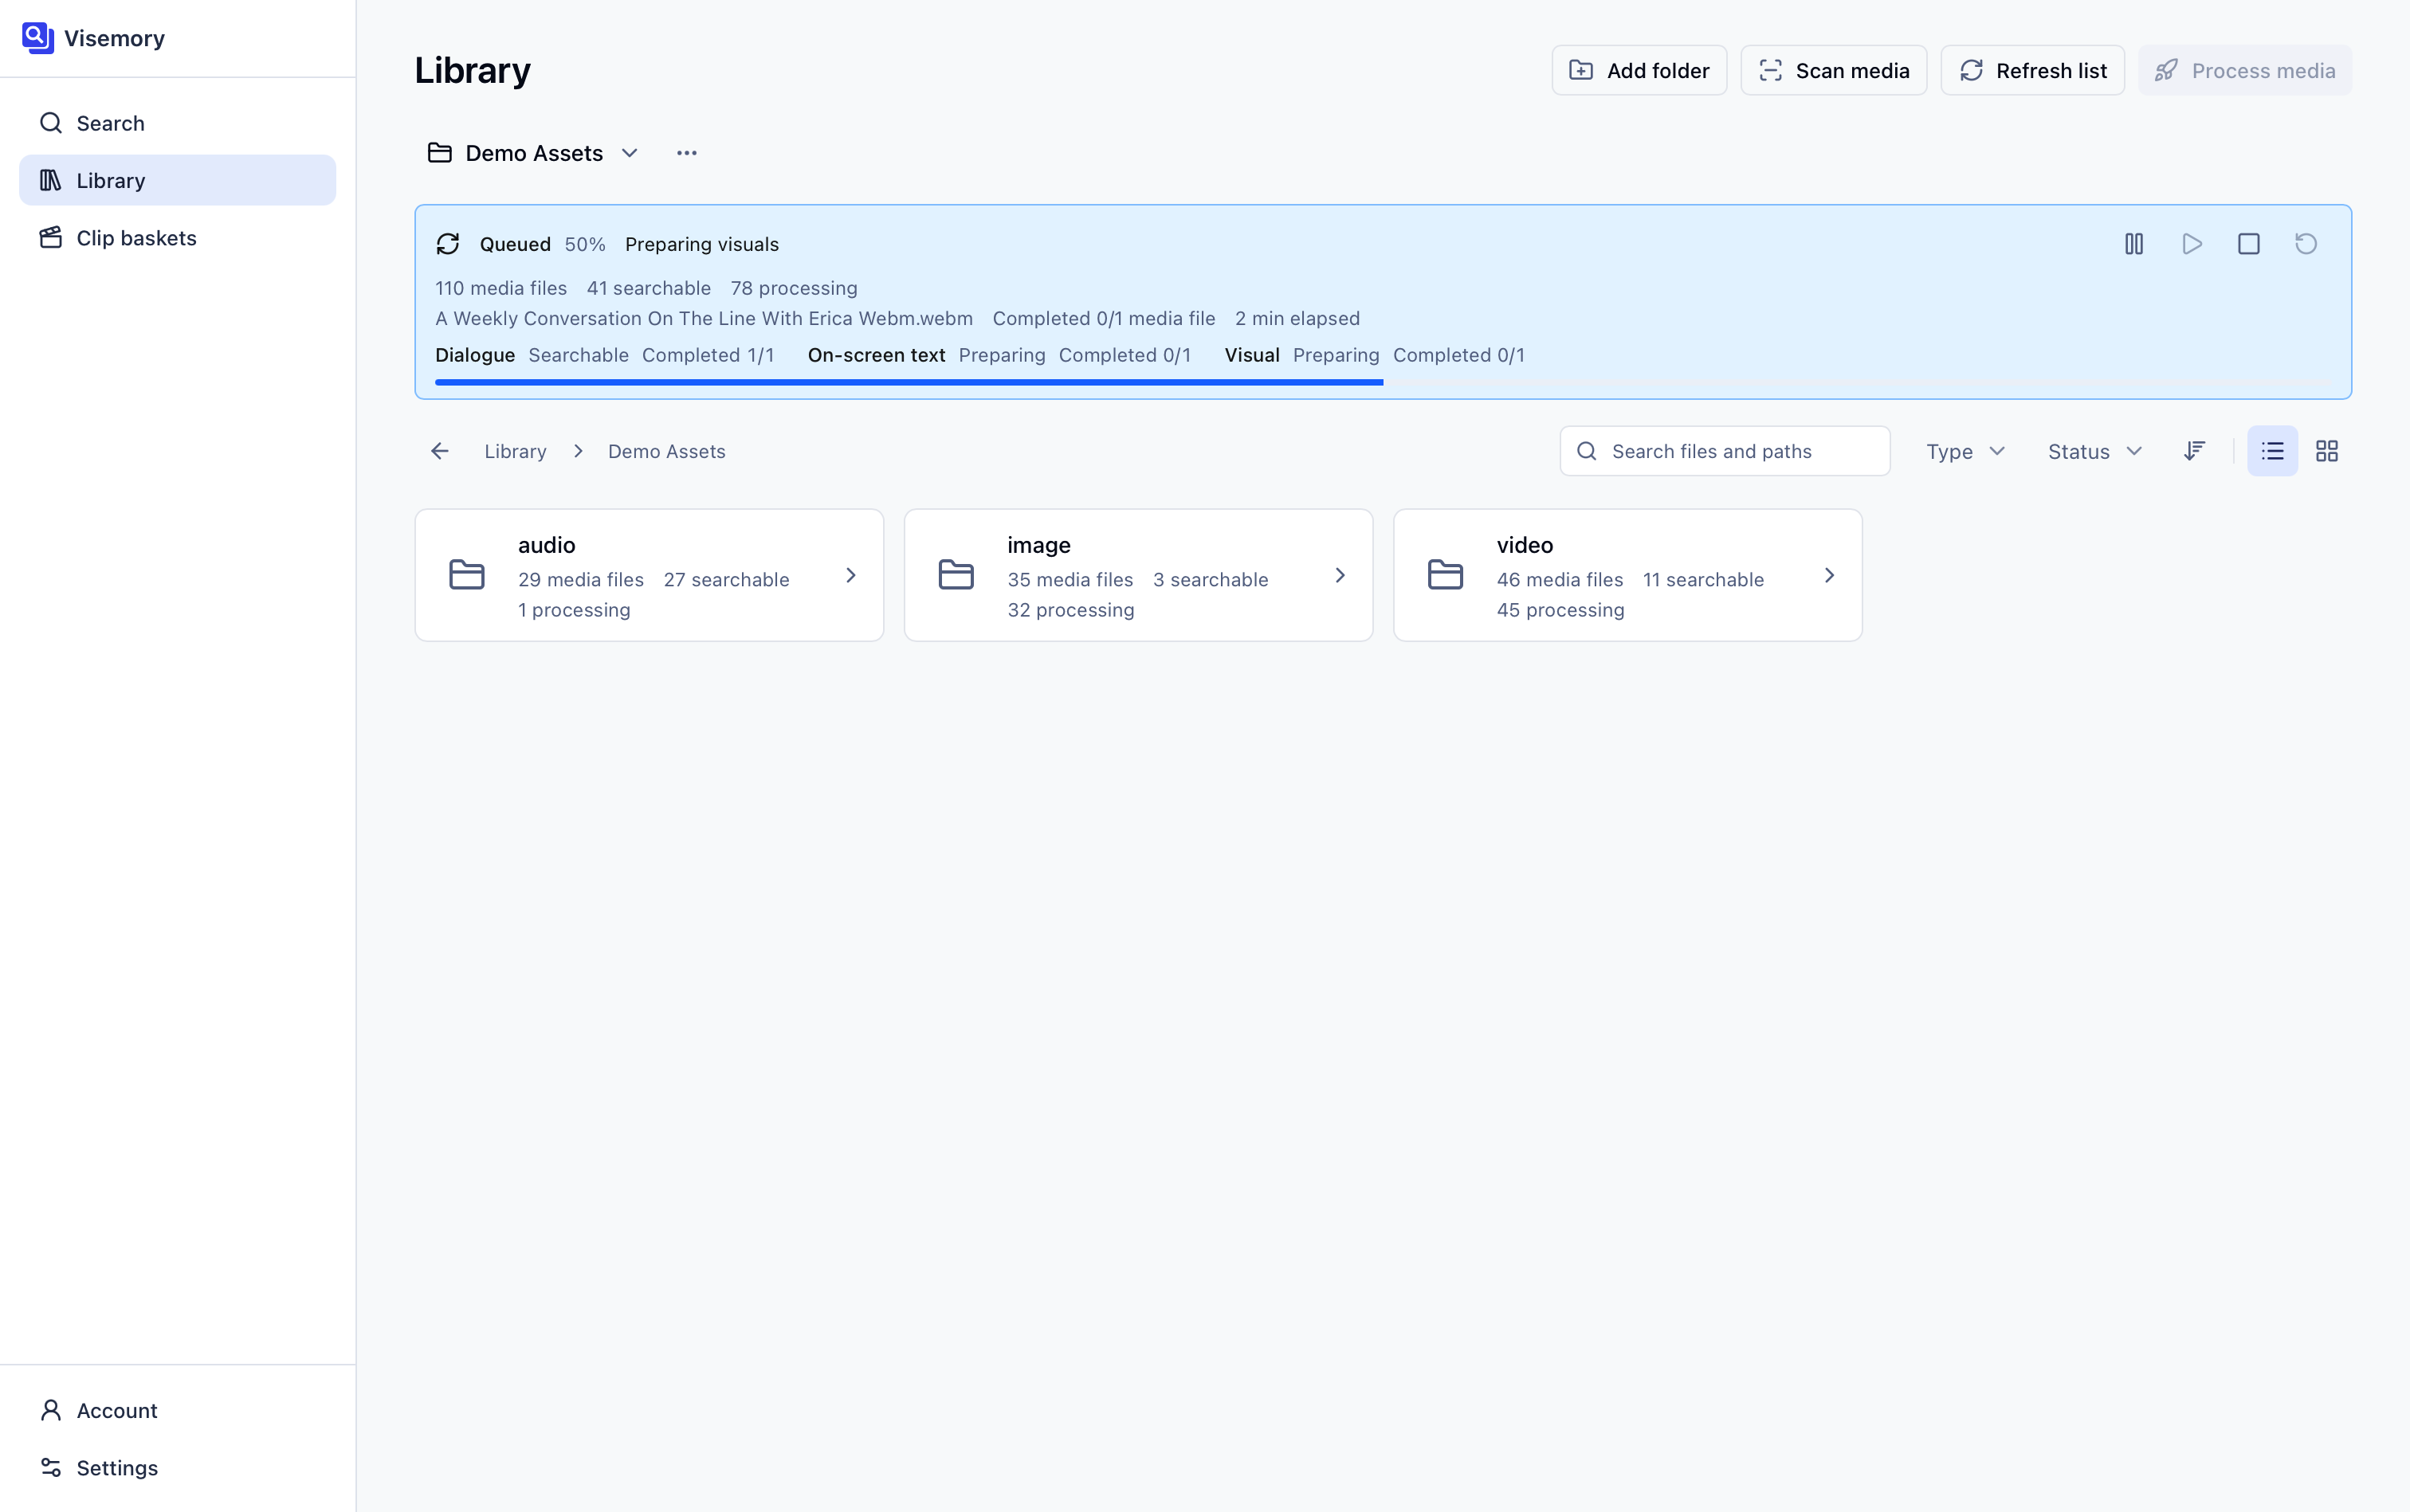
Task: Click the '78 processing' count text
Action: click(793, 288)
